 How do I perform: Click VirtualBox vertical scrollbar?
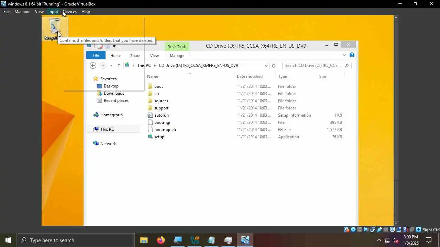(396, 120)
